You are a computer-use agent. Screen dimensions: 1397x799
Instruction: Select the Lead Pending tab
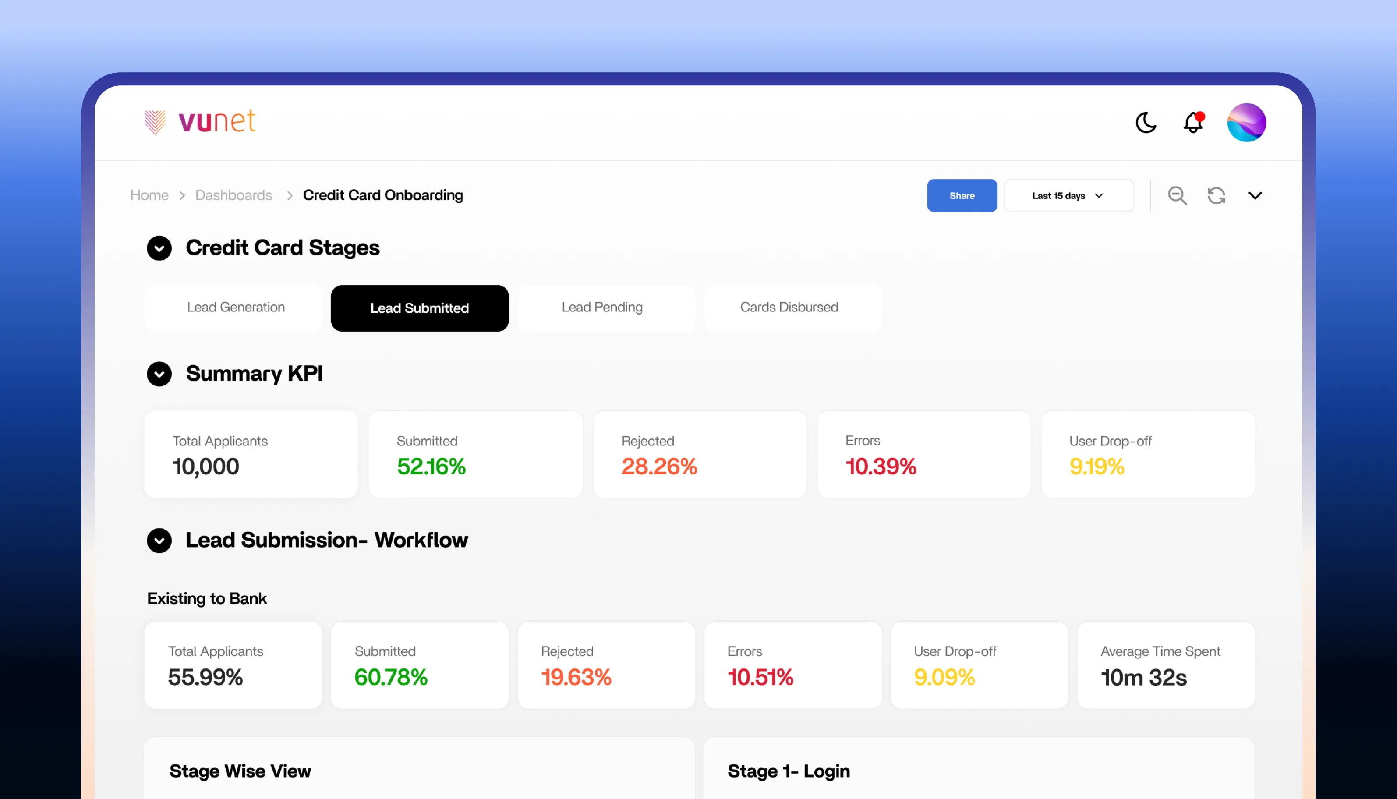click(602, 308)
